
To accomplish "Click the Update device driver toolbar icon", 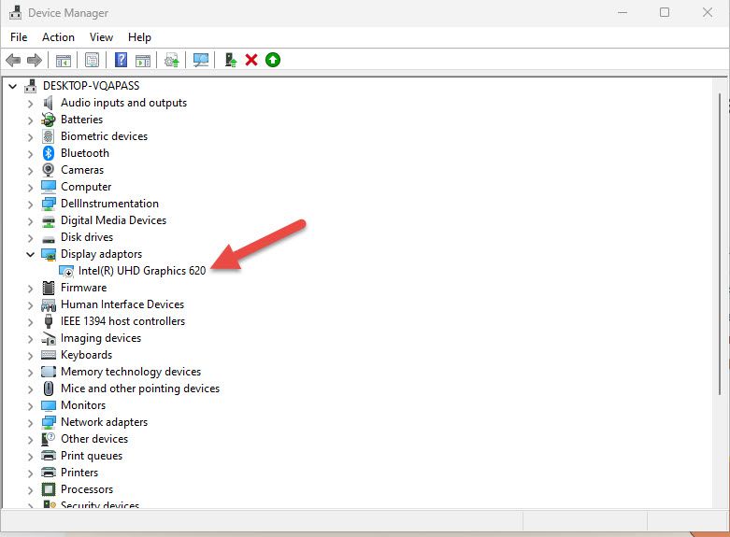I will click(172, 60).
